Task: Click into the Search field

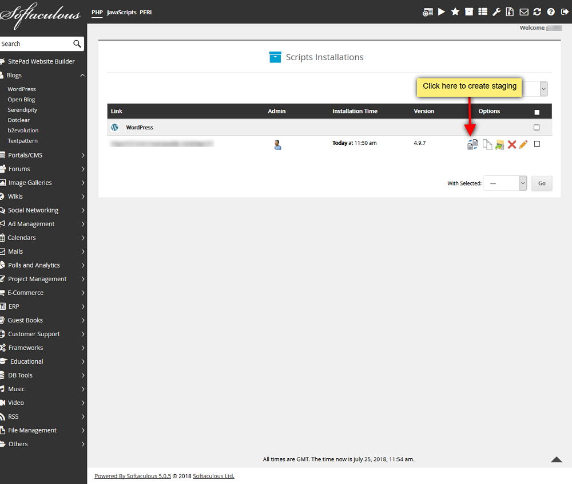Action: click(37, 44)
